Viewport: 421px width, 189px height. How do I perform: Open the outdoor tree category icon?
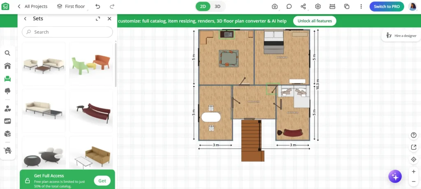point(7,91)
